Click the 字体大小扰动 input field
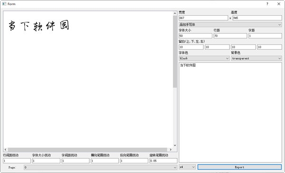 tap(46, 161)
